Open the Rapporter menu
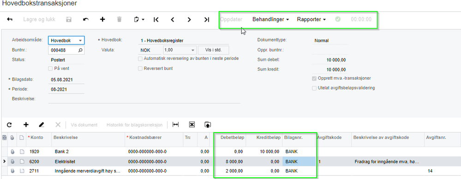Viewport: 461px width, 179px height. pos(311,19)
